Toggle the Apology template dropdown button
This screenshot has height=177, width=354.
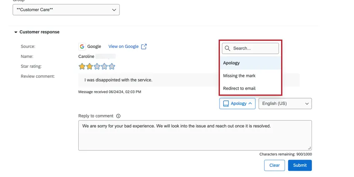(237, 104)
